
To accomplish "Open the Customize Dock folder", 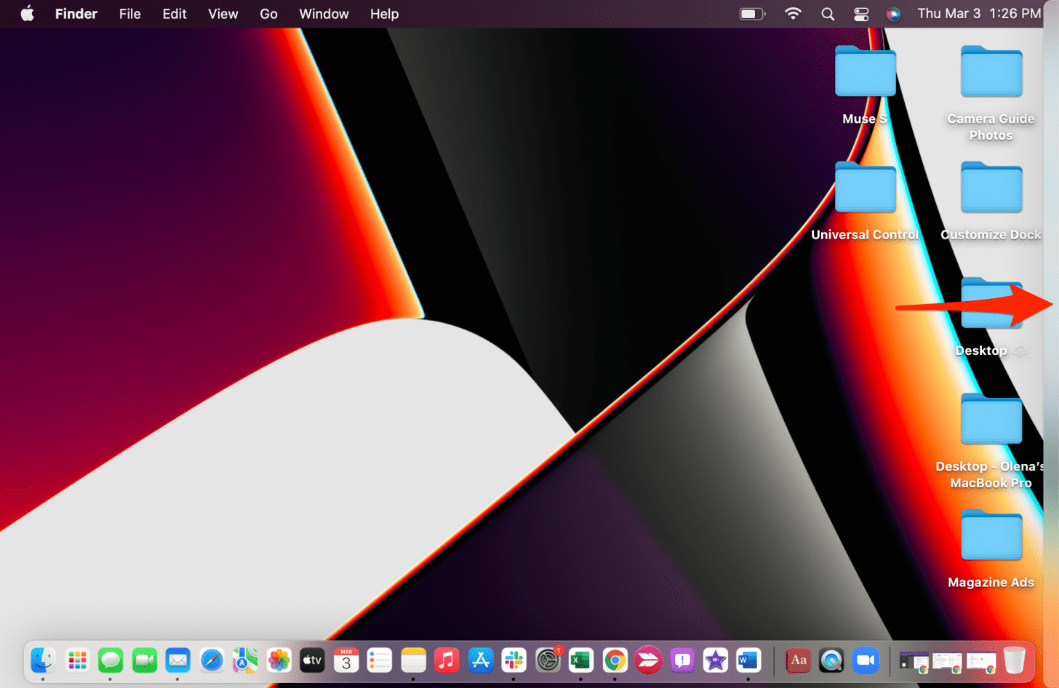I will pos(991,188).
